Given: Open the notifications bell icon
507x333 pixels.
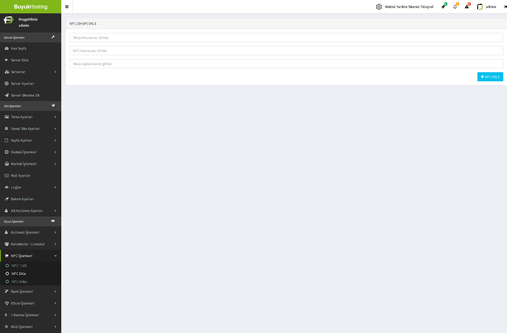Looking at the screenshot, I should pyautogui.click(x=455, y=7).
